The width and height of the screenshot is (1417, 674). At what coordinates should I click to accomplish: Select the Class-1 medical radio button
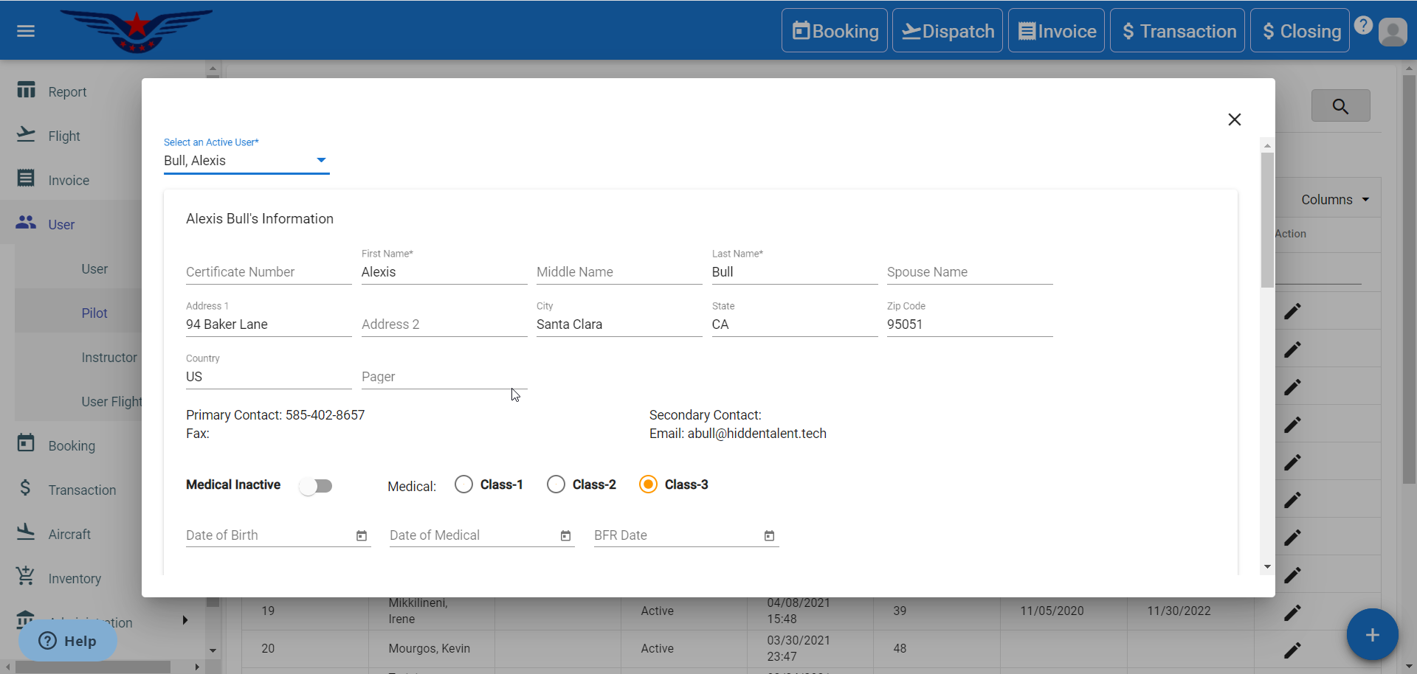[464, 484]
